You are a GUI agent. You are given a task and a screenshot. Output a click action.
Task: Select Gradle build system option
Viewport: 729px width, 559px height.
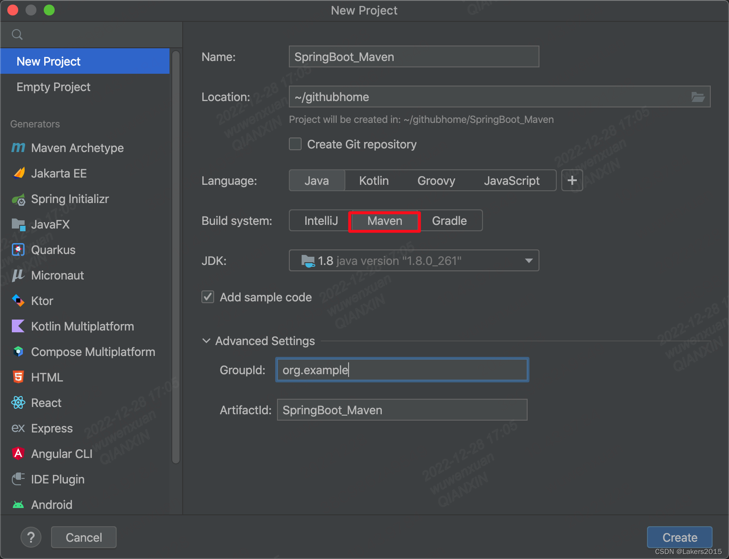click(x=449, y=221)
